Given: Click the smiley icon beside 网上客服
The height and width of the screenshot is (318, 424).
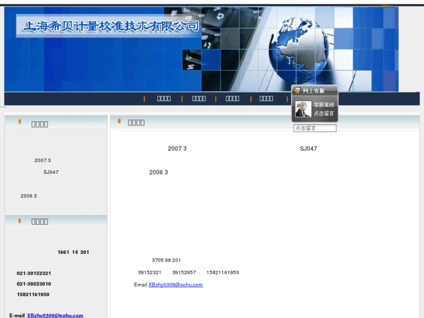Looking at the screenshot, I should (297, 90).
